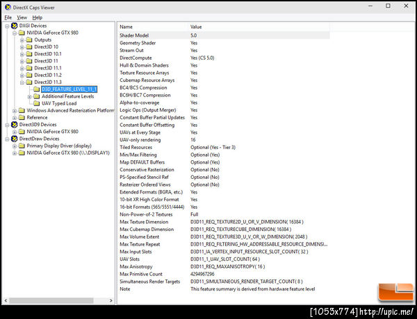Click the DXGI Devices DirectX icon
This screenshot has width=417, height=319.
point(15,26)
